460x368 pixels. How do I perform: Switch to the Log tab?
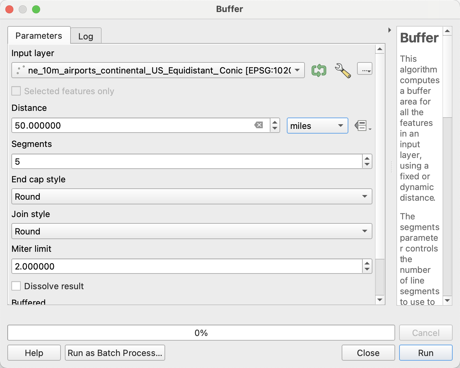tap(86, 36)
